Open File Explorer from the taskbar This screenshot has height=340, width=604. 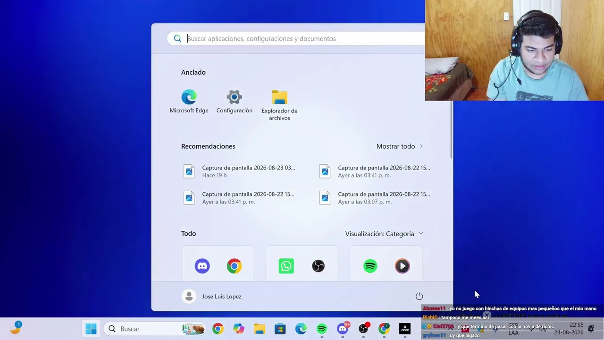tap(259, 329)
